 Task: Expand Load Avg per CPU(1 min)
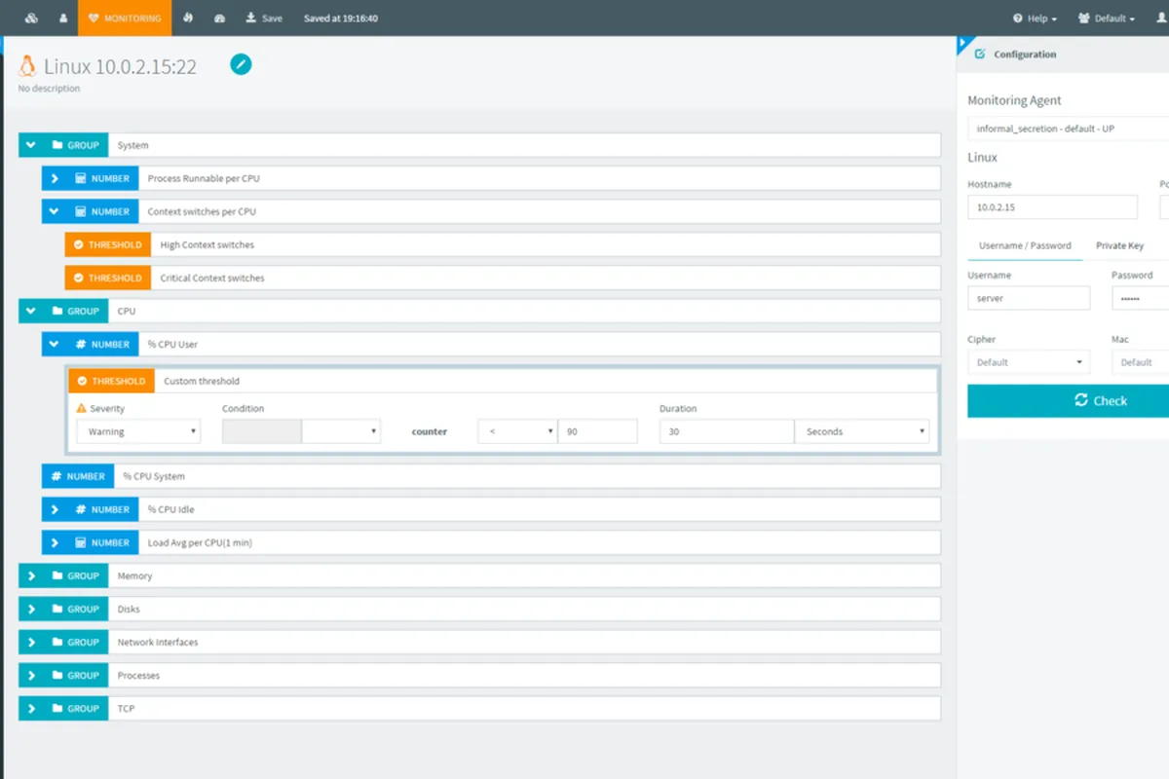55,542
